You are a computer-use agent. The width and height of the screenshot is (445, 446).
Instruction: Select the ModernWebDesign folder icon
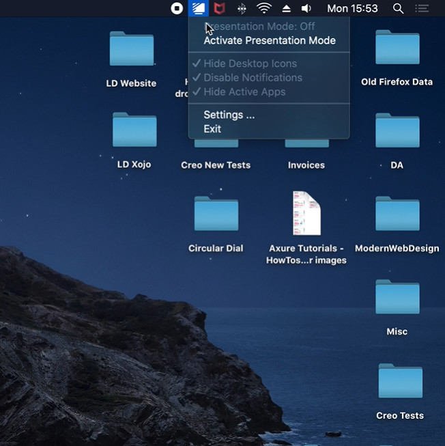(397, 213)
